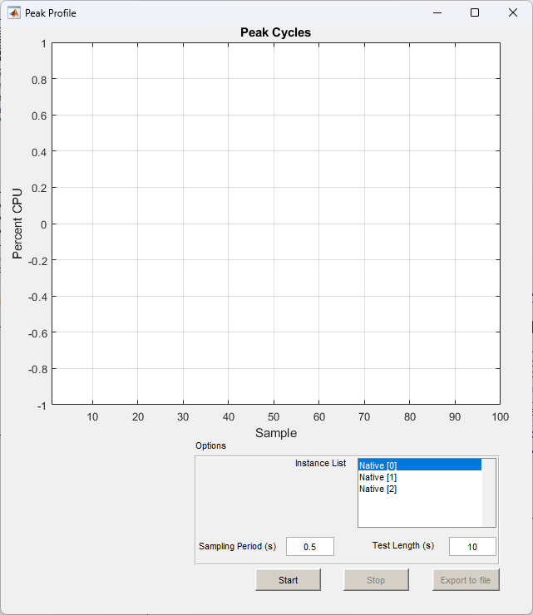Click the Peak Profile title bar text
Viewport: 533px width, 615px height.
click(x=51, y=13)
